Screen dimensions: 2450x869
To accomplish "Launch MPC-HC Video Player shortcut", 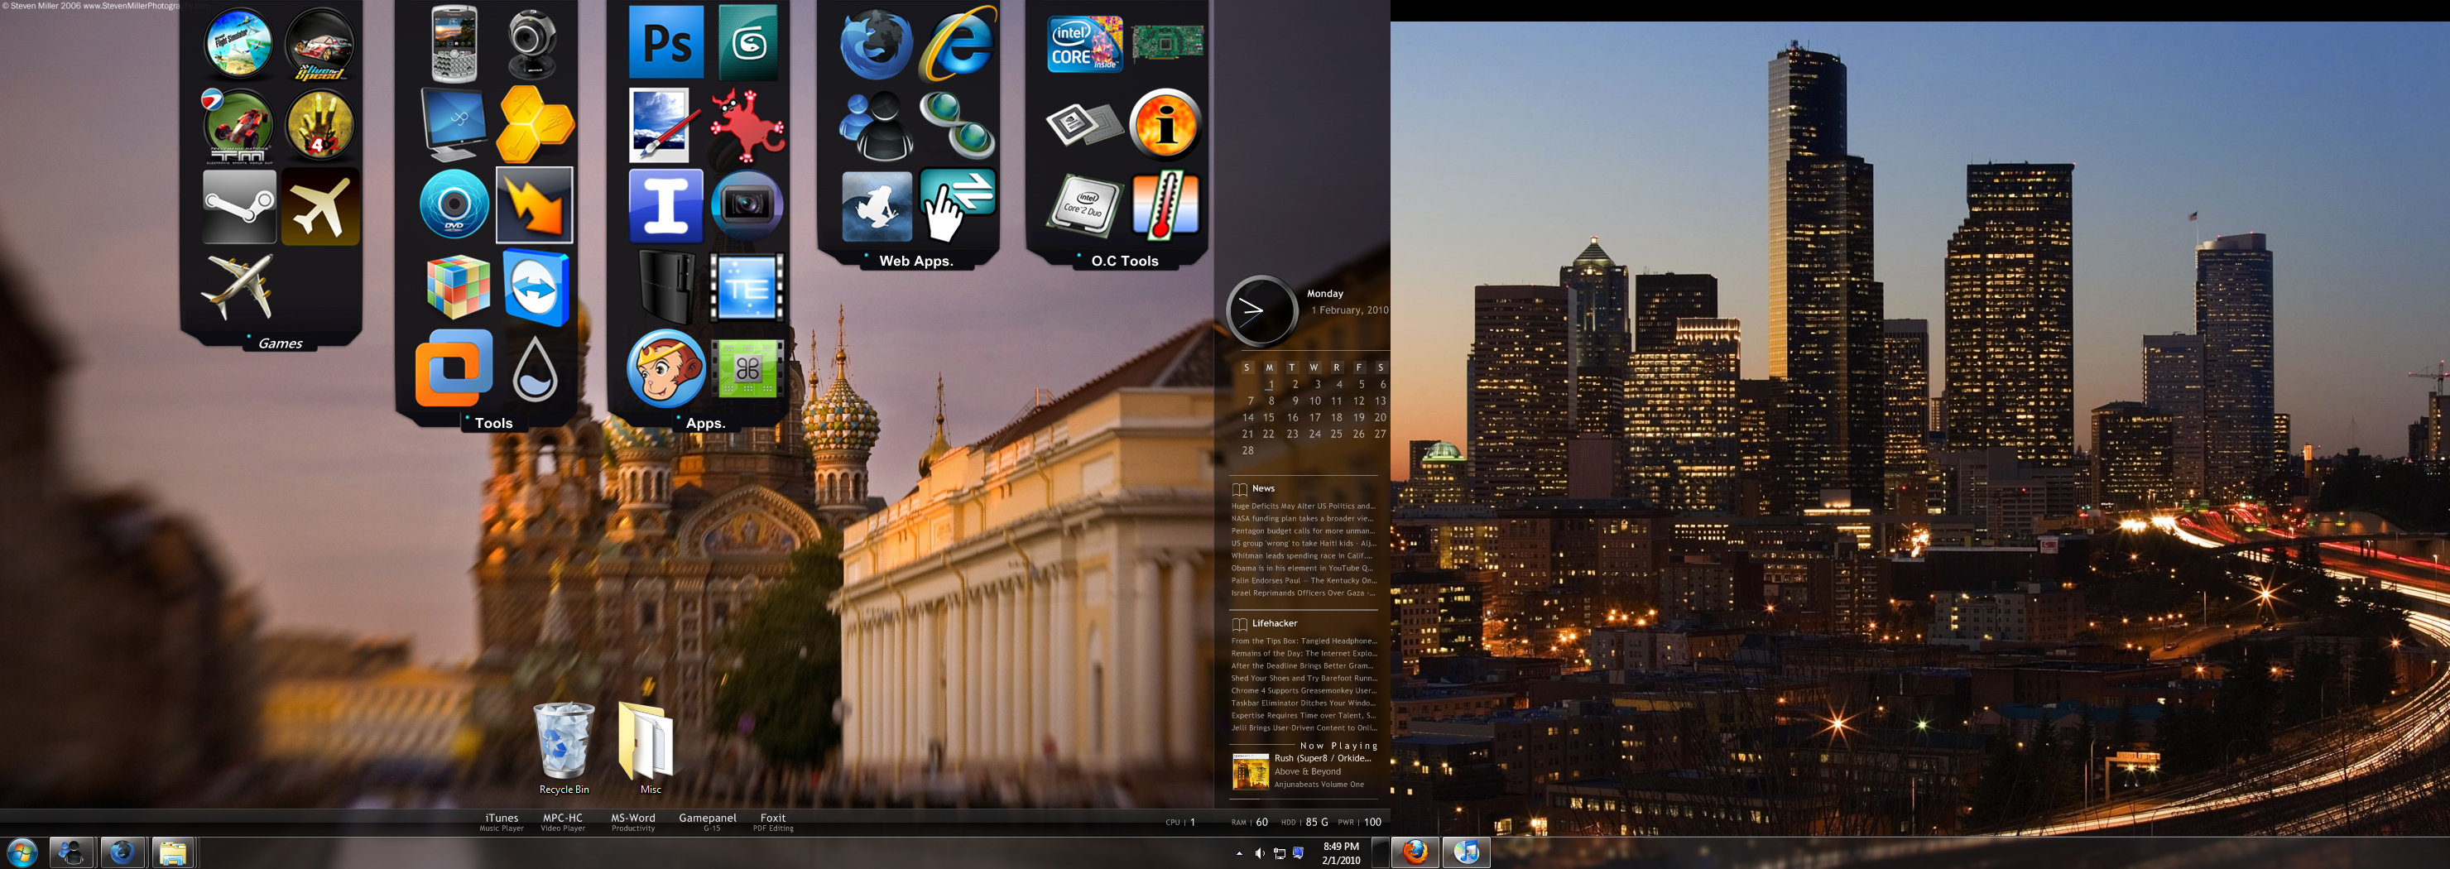I will 563,823.
